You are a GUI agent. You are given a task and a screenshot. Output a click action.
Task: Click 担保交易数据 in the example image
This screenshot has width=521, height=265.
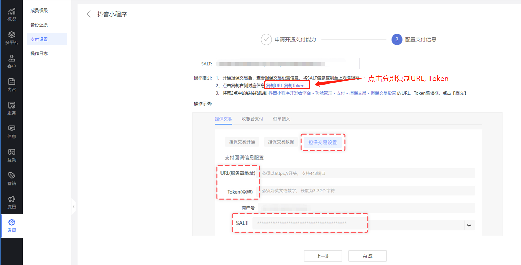281,142
